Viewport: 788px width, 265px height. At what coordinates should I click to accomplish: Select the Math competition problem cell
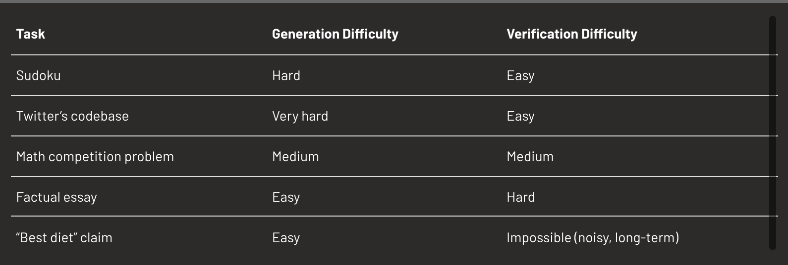point(95,157)
